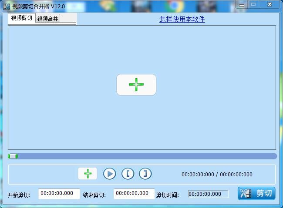Click the large green plus to add video

136,85
